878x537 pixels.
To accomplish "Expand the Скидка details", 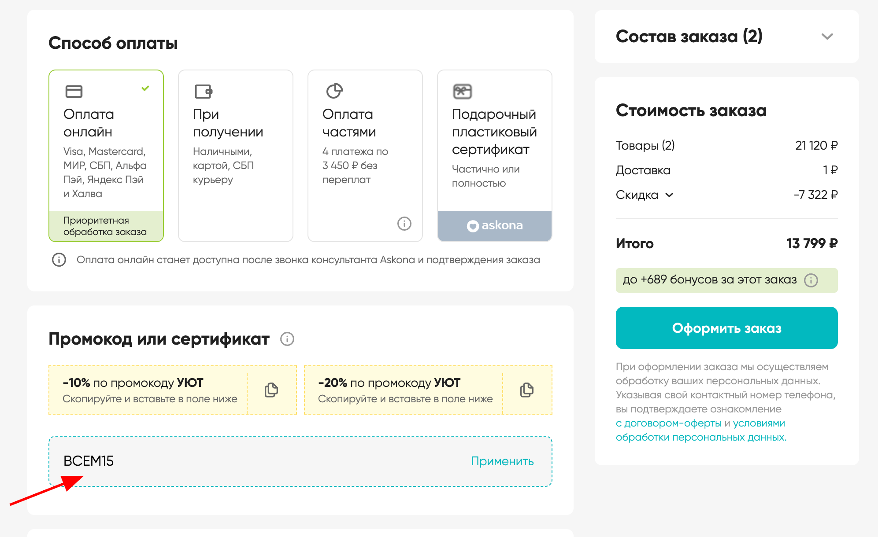I will coord(670,195).
